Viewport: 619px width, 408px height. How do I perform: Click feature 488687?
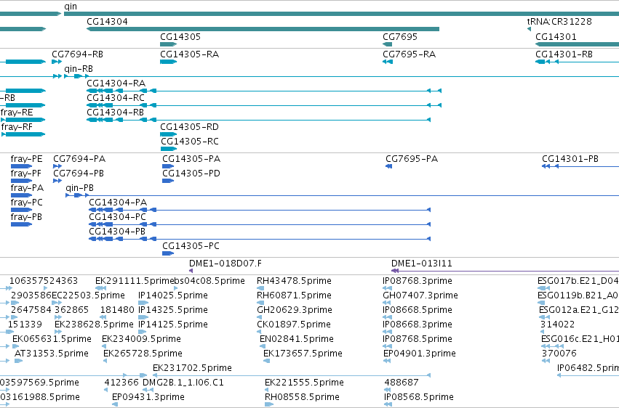click(x=388, y=390)
